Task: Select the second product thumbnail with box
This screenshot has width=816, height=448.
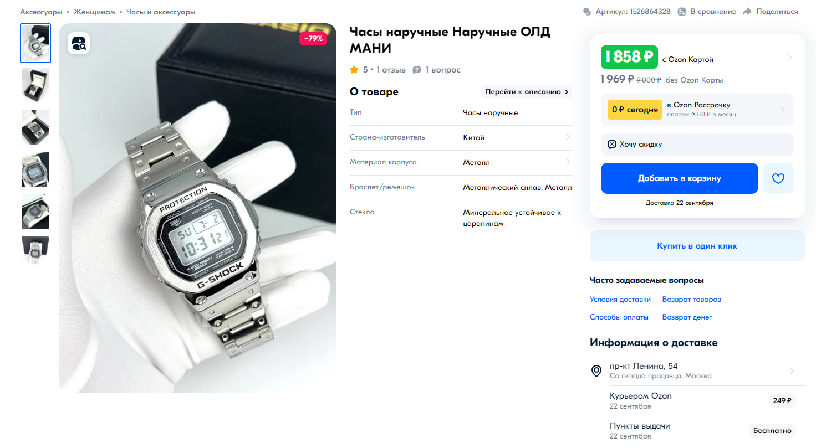Action: point(35,85)
